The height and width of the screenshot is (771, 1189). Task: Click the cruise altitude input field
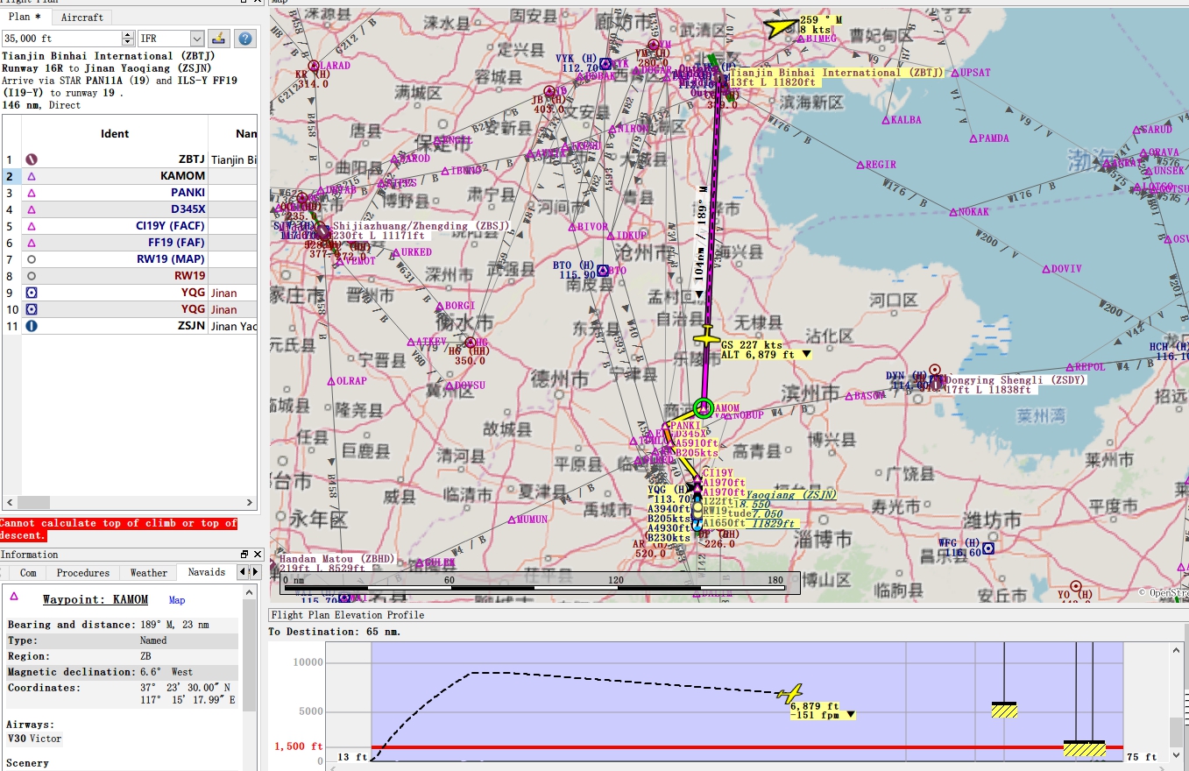62,39
